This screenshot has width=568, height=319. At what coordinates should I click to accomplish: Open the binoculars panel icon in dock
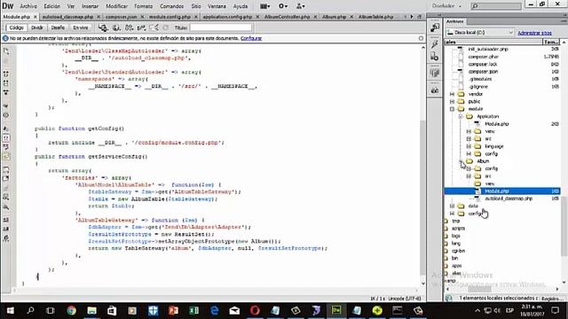[x=435, y=89]
